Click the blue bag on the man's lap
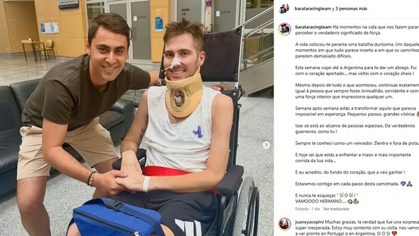This screenshot has height=236, width=419. coord(117,218)
